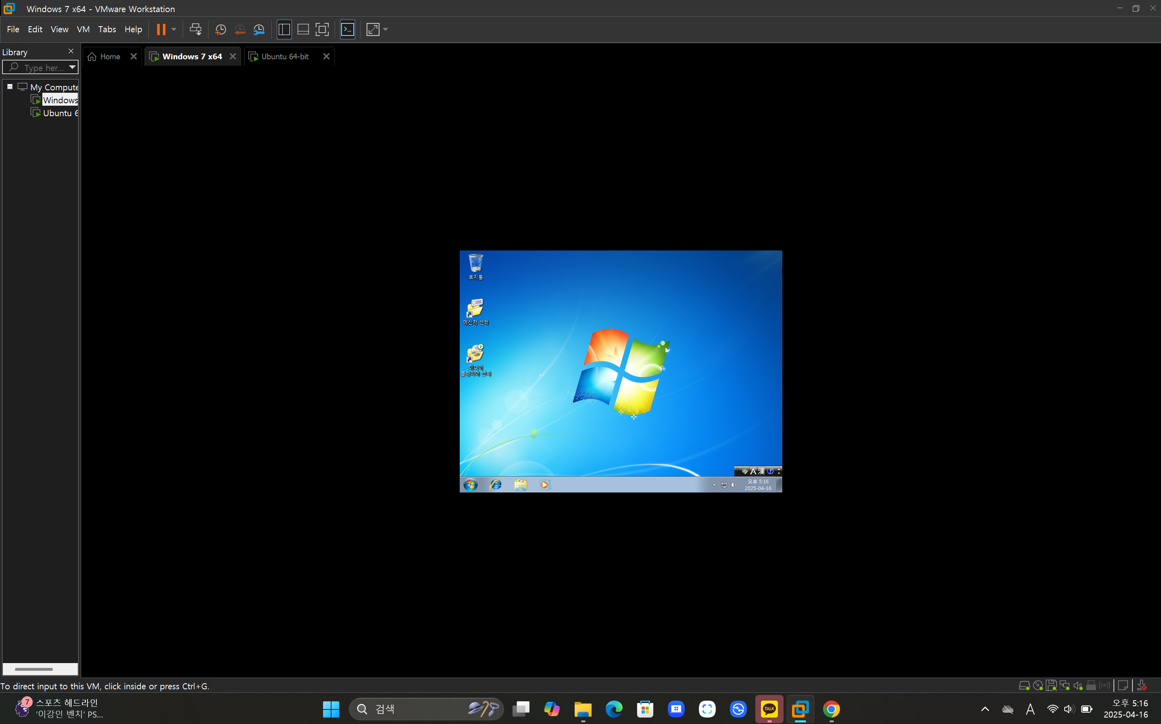
Task: Open the guest Recycle Bin desktop icon
Action: coord(475,267)
